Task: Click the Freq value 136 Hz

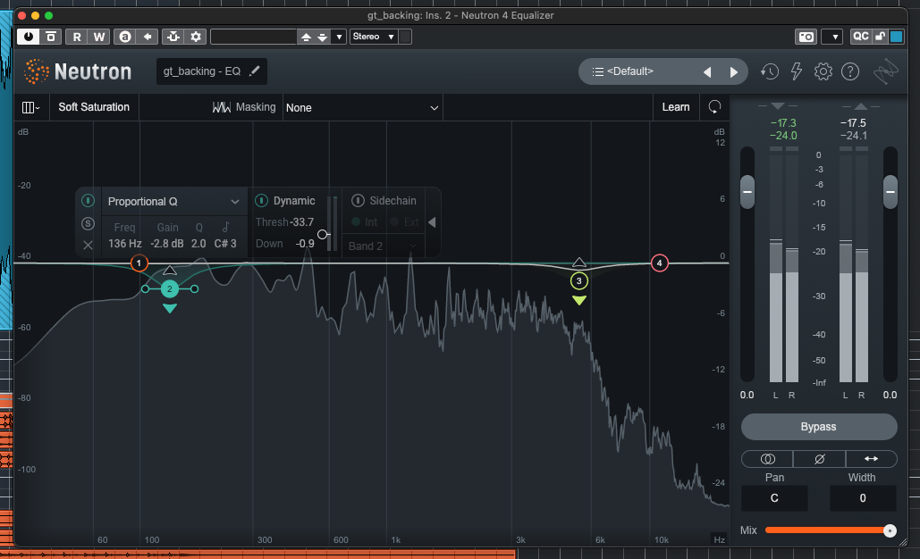Action: pyautogui.click(x=125, y=243)
